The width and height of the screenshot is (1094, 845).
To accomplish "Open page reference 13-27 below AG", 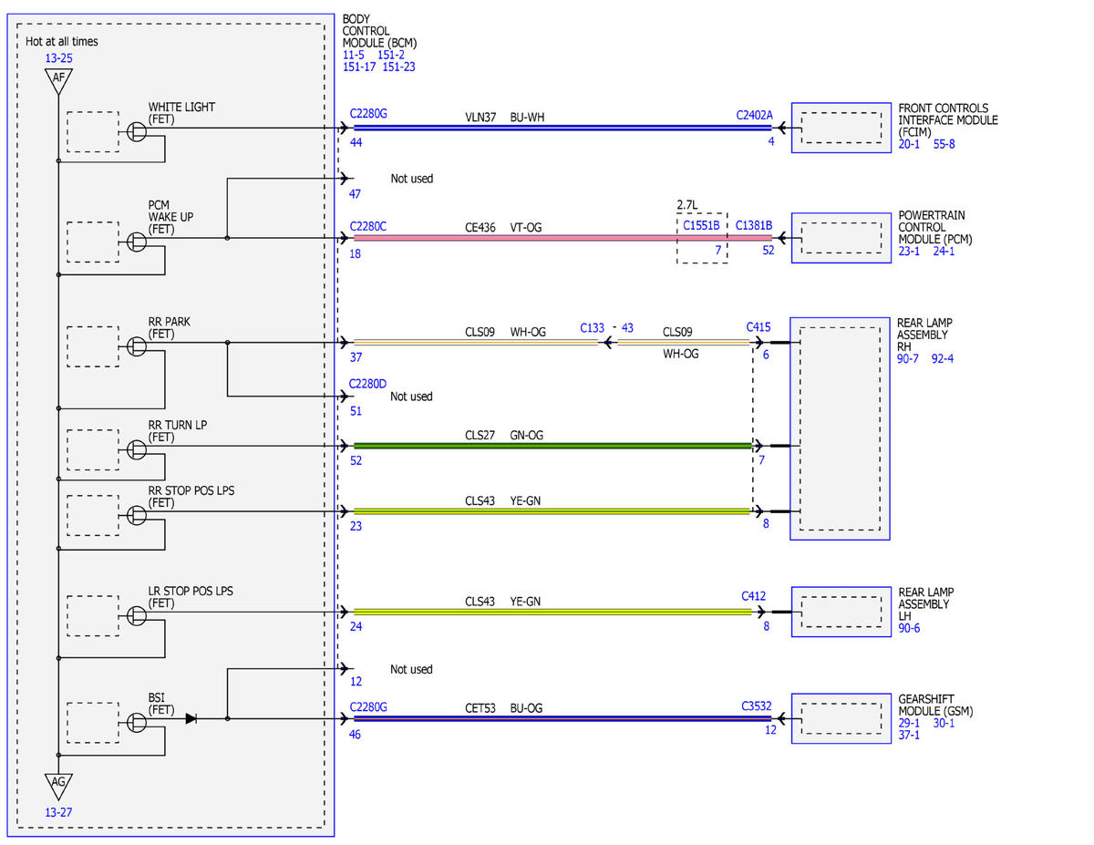I will pyautogui.click(x=58, y=811).
